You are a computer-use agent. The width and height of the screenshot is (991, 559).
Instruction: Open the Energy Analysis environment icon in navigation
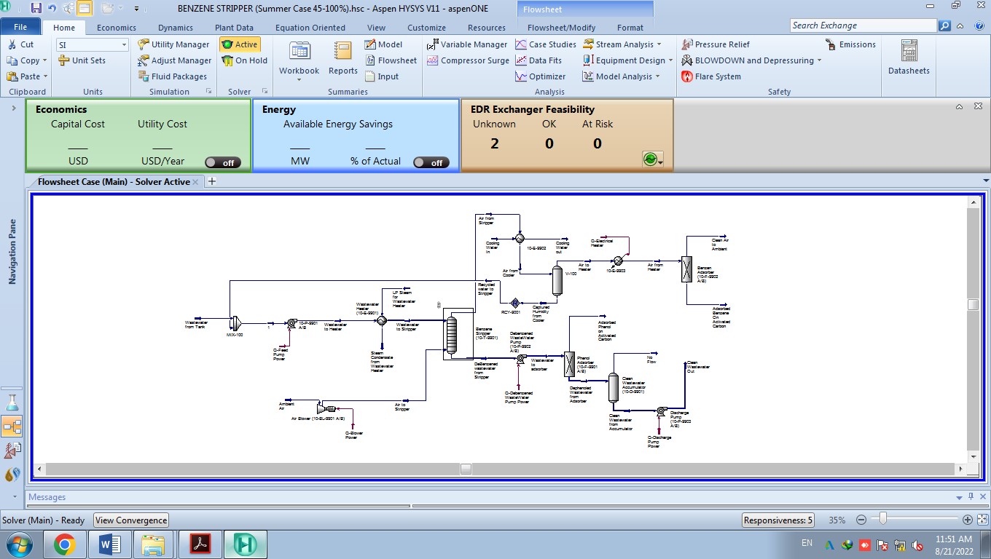tap(12, 475)
